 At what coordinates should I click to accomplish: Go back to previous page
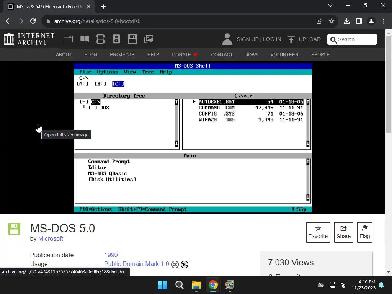point(8,21)
